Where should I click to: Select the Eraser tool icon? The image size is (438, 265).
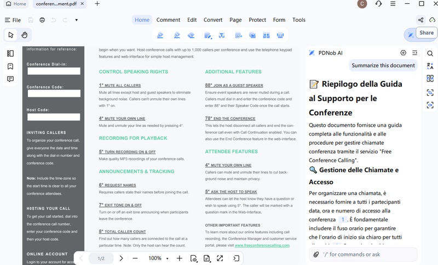tap(191, 36)
